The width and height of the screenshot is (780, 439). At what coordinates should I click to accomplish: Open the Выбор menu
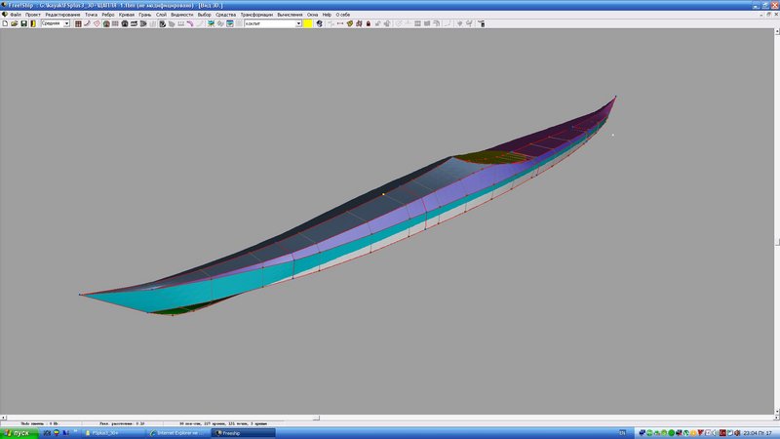tap(205, 15)
